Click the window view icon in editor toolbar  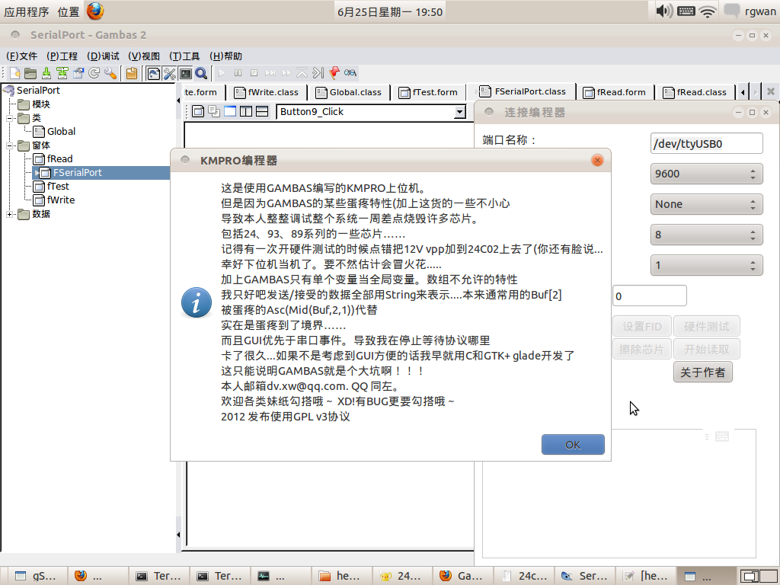tap(230, 111)
